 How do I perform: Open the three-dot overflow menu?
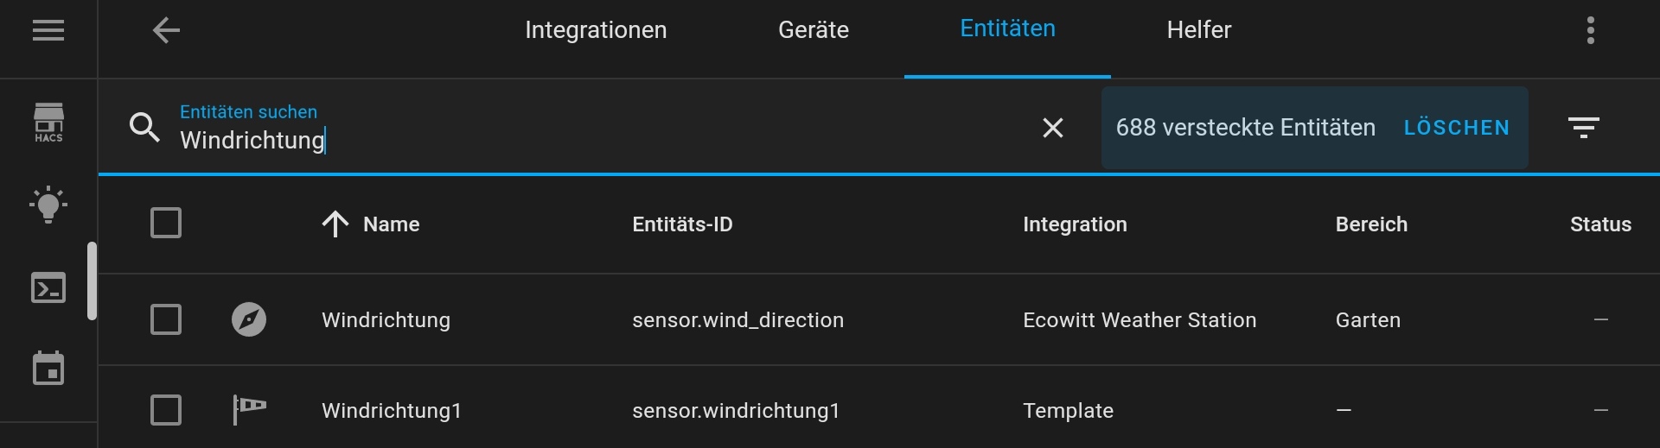pyautogui.click(x=1590, y=31)
